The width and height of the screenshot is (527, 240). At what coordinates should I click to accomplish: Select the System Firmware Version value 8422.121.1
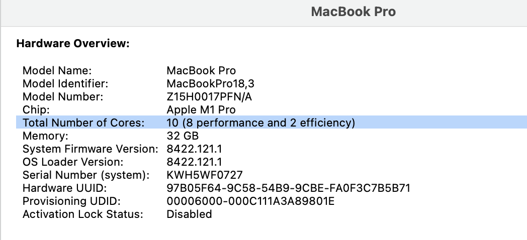coord(194,149)
